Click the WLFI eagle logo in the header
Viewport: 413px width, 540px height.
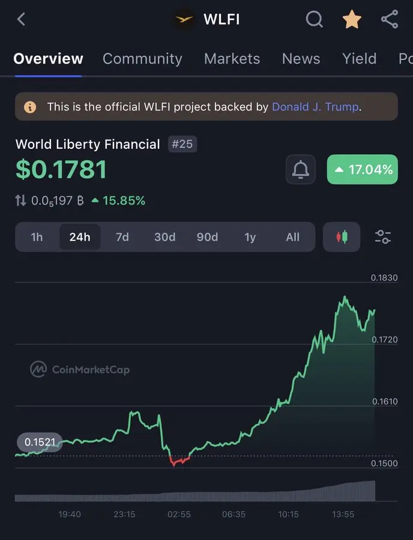(182, 19)
